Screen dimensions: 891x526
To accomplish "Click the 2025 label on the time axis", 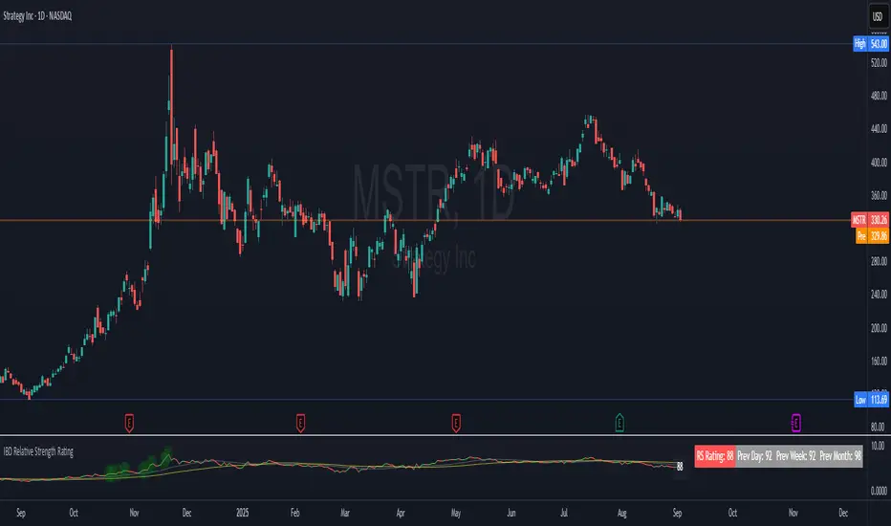I will click(243, 513).
